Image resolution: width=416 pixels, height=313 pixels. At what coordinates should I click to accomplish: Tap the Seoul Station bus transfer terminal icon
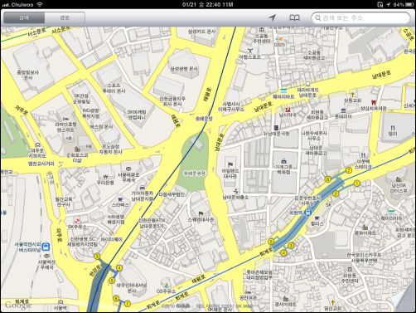tap(46, 247)
